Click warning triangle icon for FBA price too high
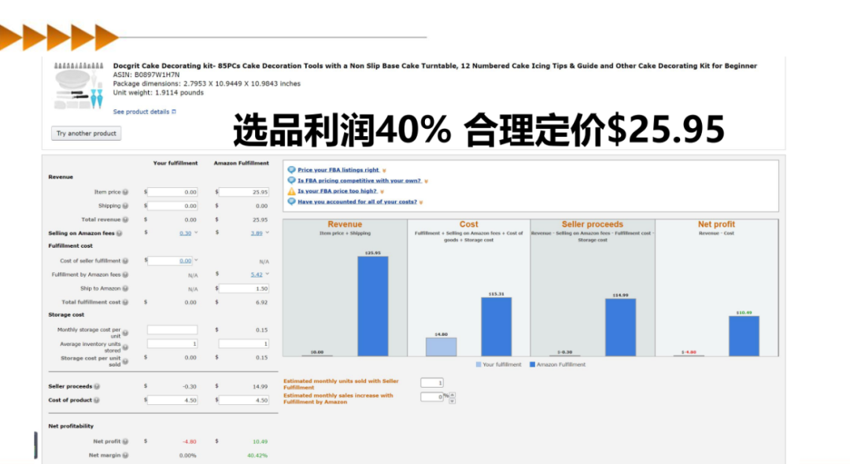The width and height of the screenshot is (850, 464). click(x=292, y=191)
